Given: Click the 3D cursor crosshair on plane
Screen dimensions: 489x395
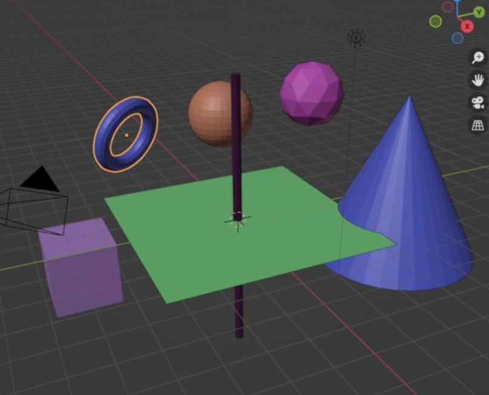Looking at the screenshot, I should pyautogui.click(x=237, y=219).
